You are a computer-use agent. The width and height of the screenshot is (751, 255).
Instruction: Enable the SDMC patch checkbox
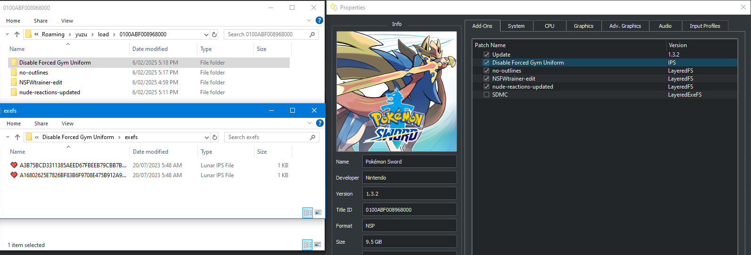tap(486, 94)
